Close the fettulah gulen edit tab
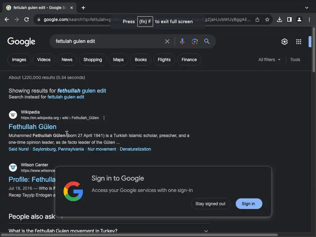The image size is (316, 237). (72, 8)
